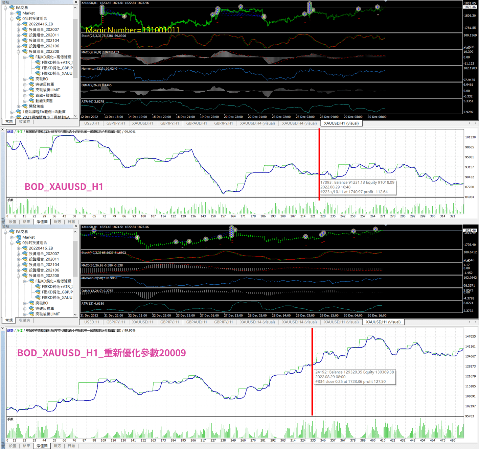Screen dimensions: 479x449
Task: Close the upper 導航 navigator panel
Action: click(76, 2)
